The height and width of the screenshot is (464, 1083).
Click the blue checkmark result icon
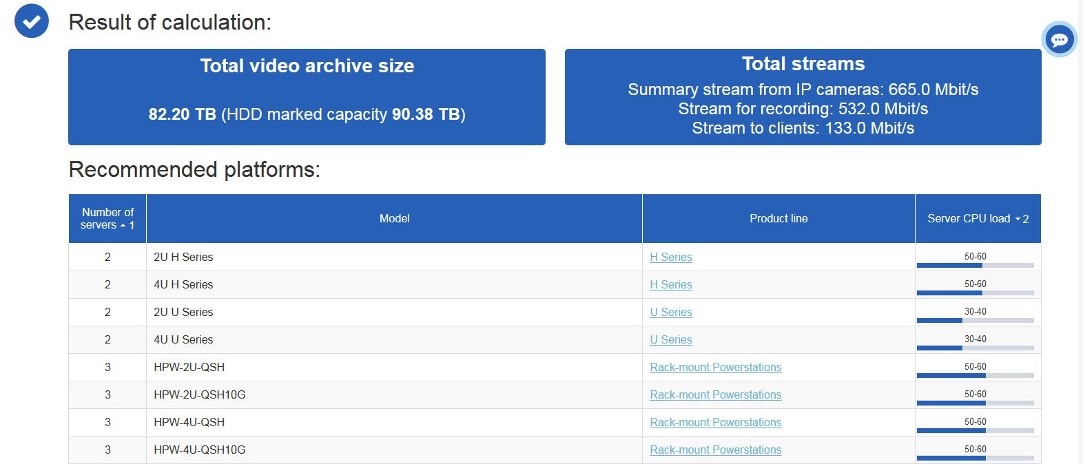[x=32, y=21]
